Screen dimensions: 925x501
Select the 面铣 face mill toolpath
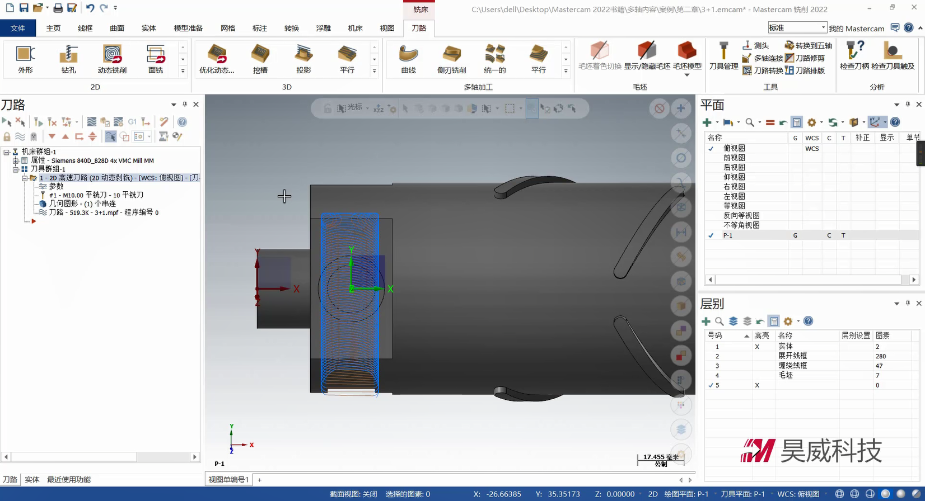pyautogui.click(x=156, y=59)
